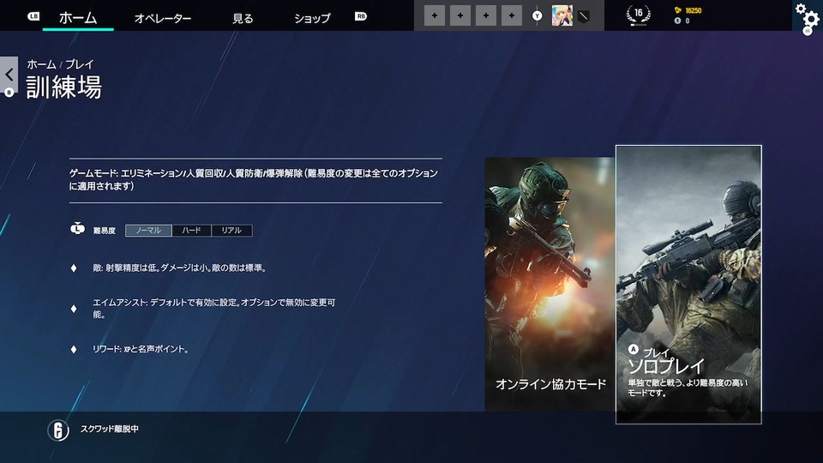The width and height of the screenshot is (823, 463).
Task: Add a player in the first squad slot
Action: point(435,15)
